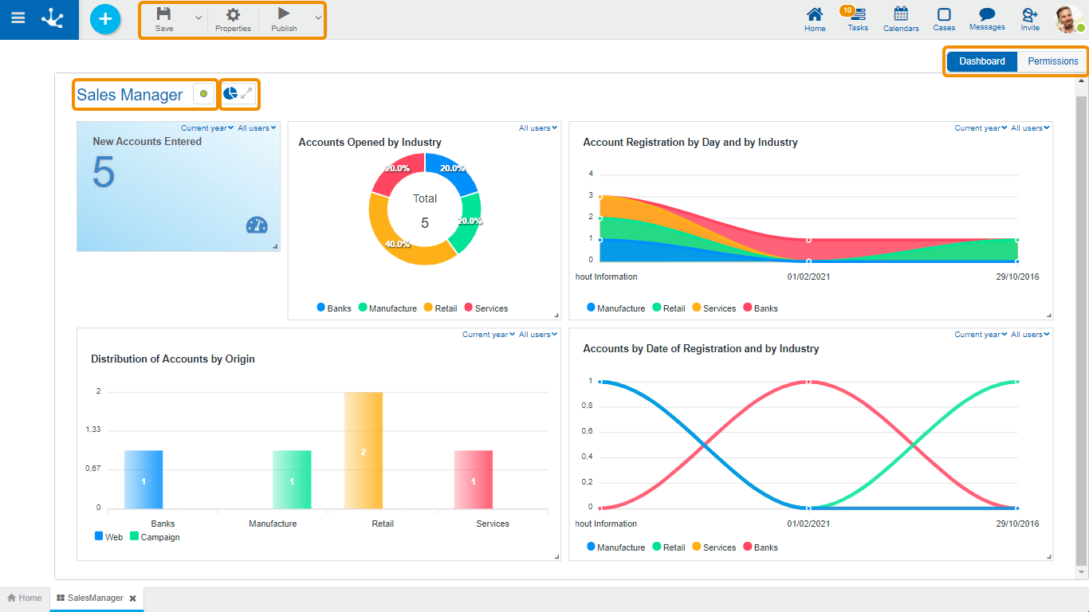Open Properties gear in the toolbar

pos(233,20)
